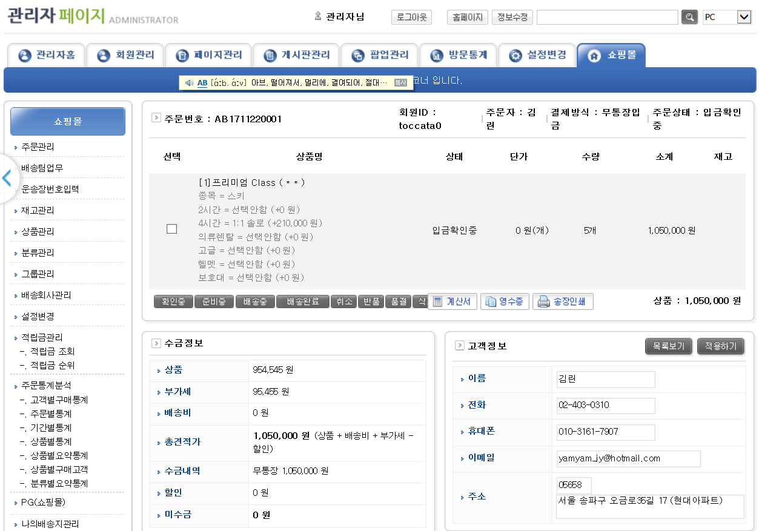Set order status to 배송완료
Screen dimensions: 759x531
302,302
